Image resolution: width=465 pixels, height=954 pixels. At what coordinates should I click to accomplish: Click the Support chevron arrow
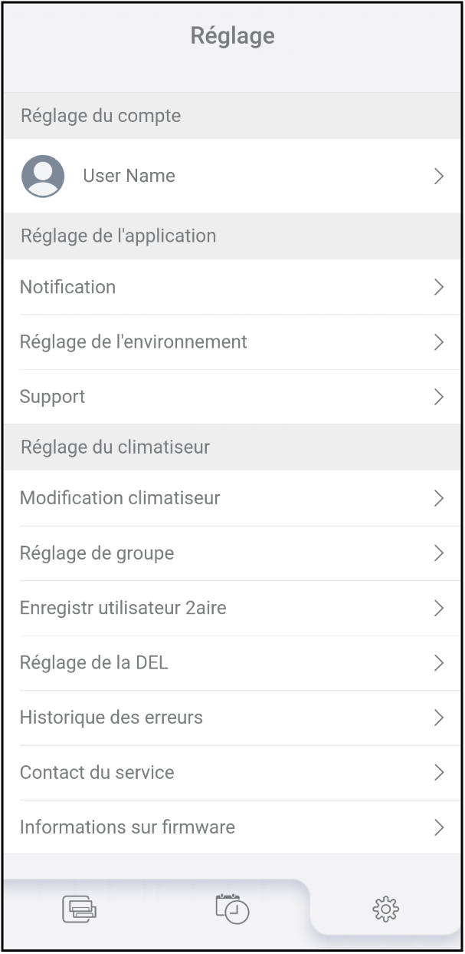439,397
